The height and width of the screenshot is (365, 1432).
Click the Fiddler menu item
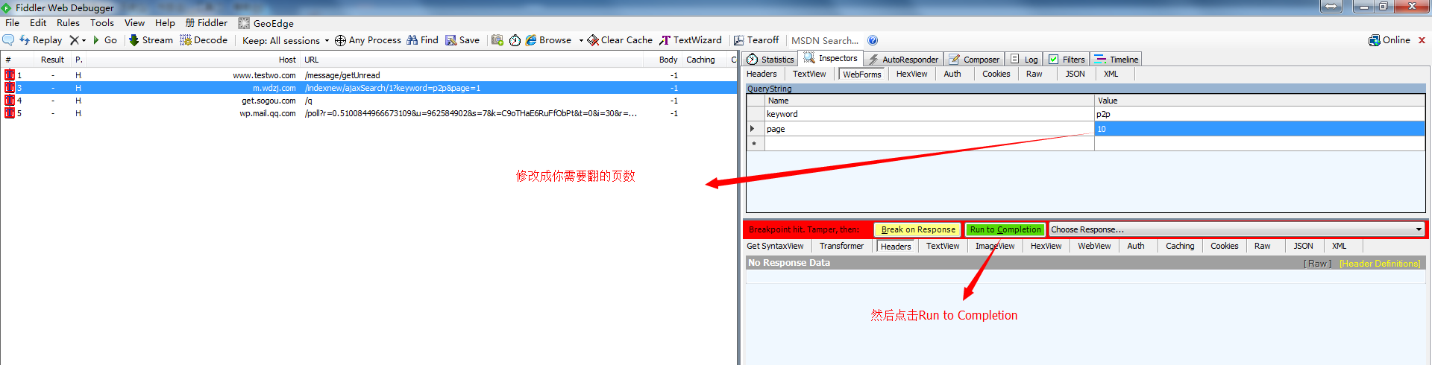tap(207, 23)
